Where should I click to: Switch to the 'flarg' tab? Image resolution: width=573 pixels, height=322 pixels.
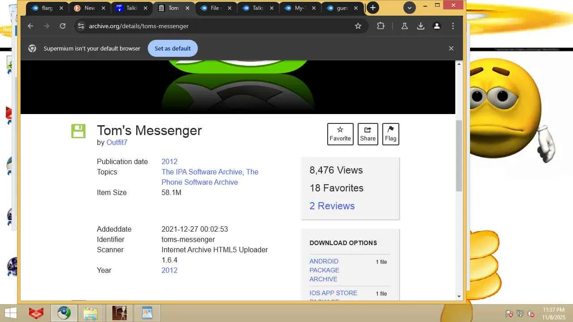pos(47,8)
